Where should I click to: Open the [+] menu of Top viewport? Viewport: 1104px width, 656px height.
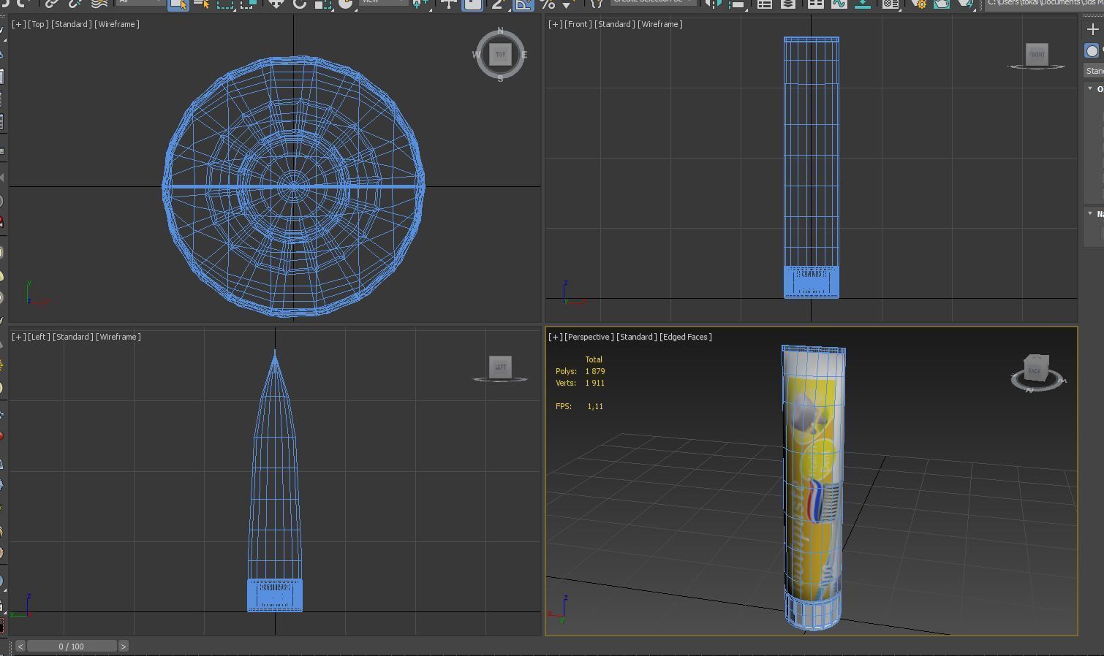[x=18, y=24]
